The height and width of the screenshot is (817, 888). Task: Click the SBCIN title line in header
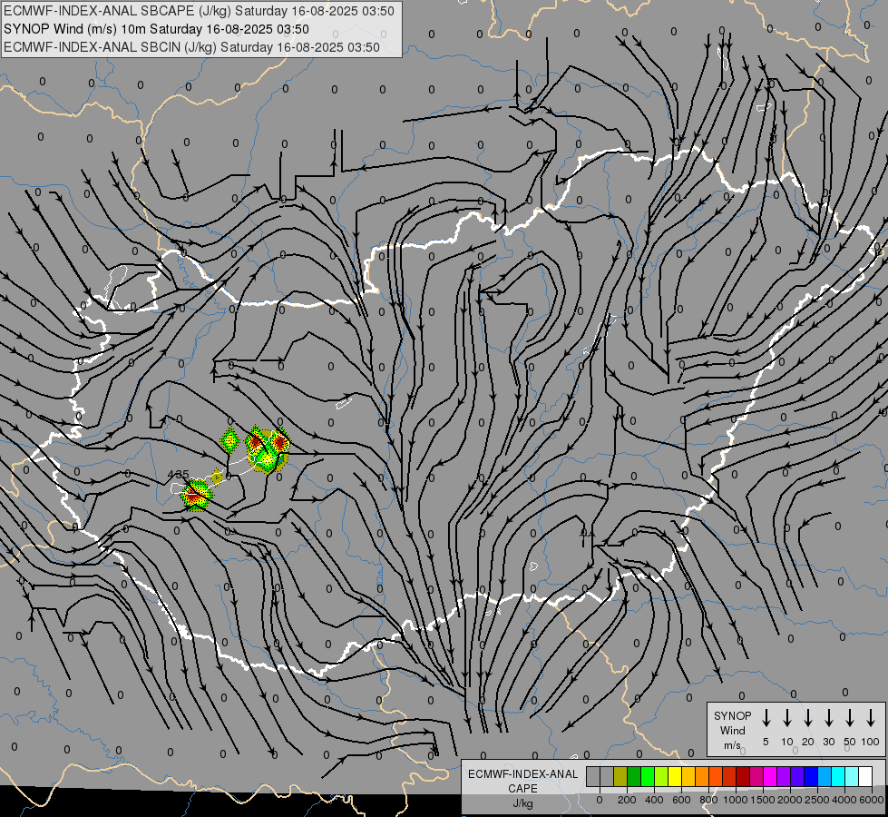tap(191, 47)
